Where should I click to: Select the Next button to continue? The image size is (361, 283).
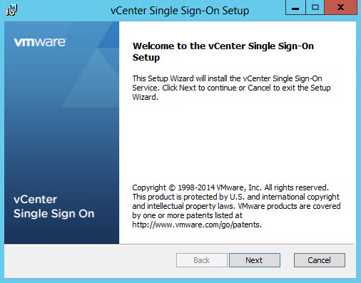point(255,260)
